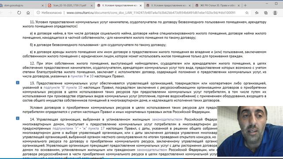This screenshot has width=283, height=159.
Task: Close the active consultant.ru tab
Action: [x=141, y=6]
